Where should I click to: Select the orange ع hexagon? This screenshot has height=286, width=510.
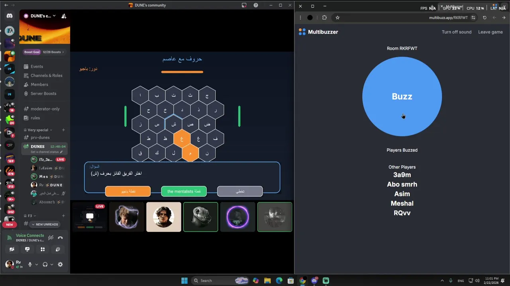182,139
